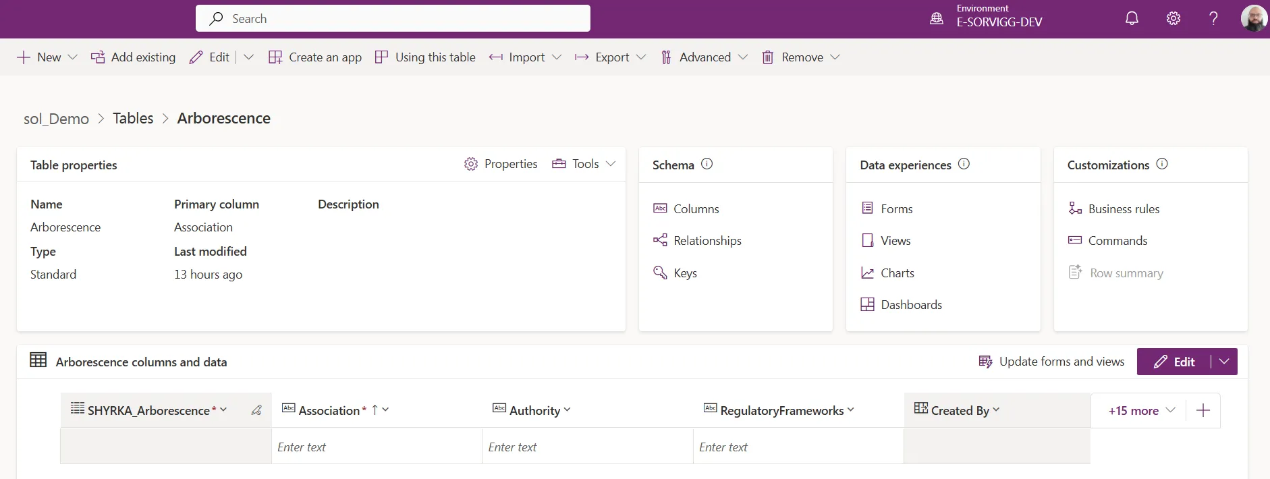Viewport: 1270px width, 479px height.
Task: Click Add existing in the command bar
Action: tap(133, 57)
